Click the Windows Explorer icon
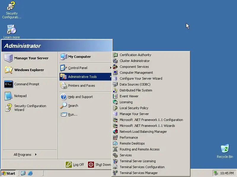 (9, 70)
